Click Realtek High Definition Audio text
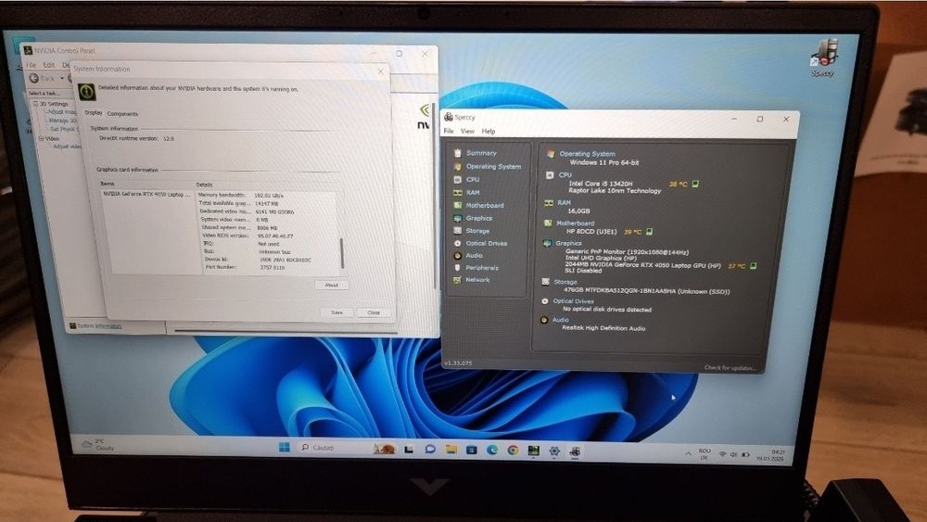 [603, 328]
